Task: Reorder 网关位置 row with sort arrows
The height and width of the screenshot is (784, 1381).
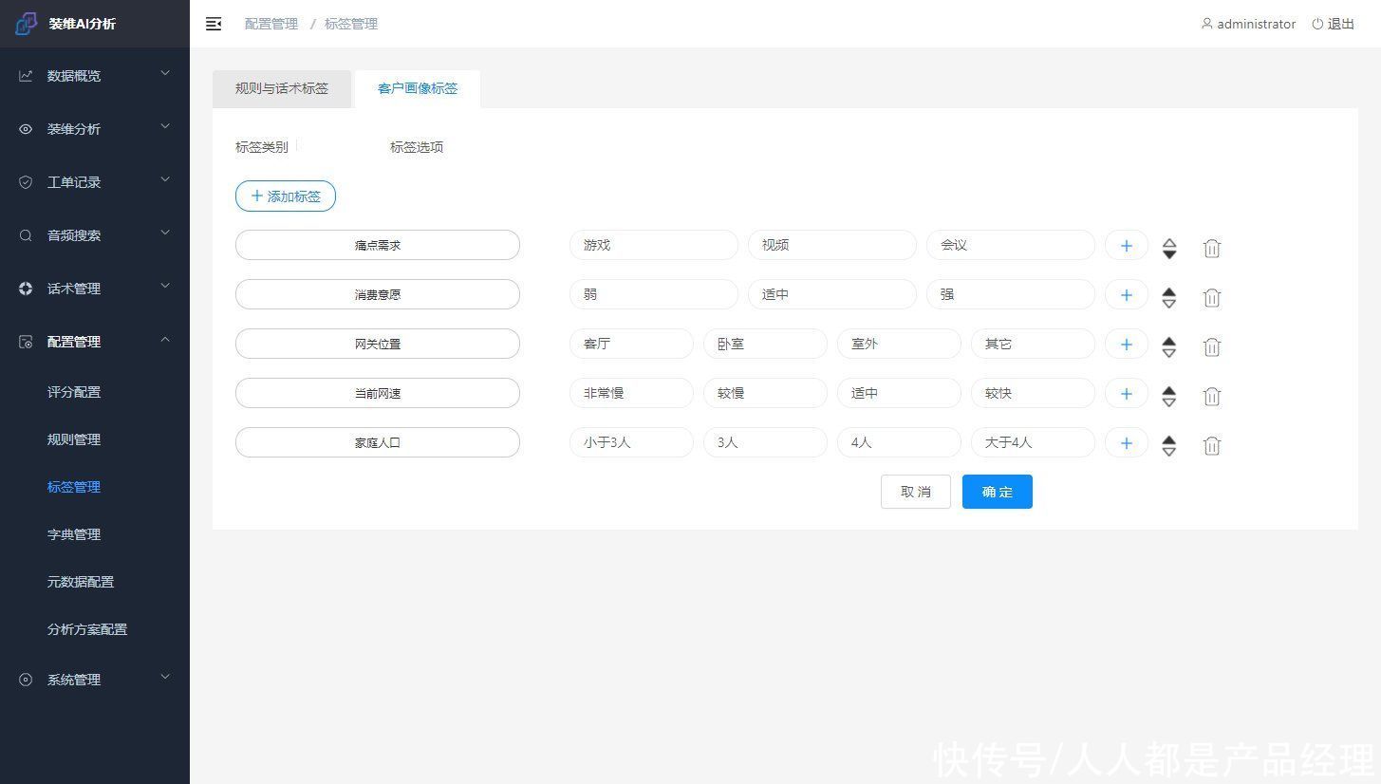Action: [1169, 346]
